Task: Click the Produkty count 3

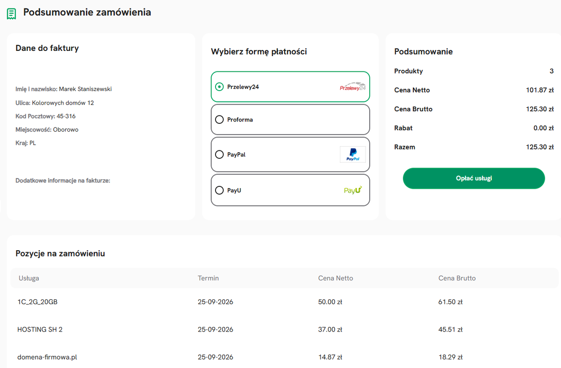Action: coord(552,71)
